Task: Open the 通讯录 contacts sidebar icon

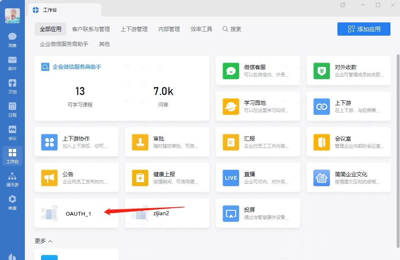Action: click(12, 180)
